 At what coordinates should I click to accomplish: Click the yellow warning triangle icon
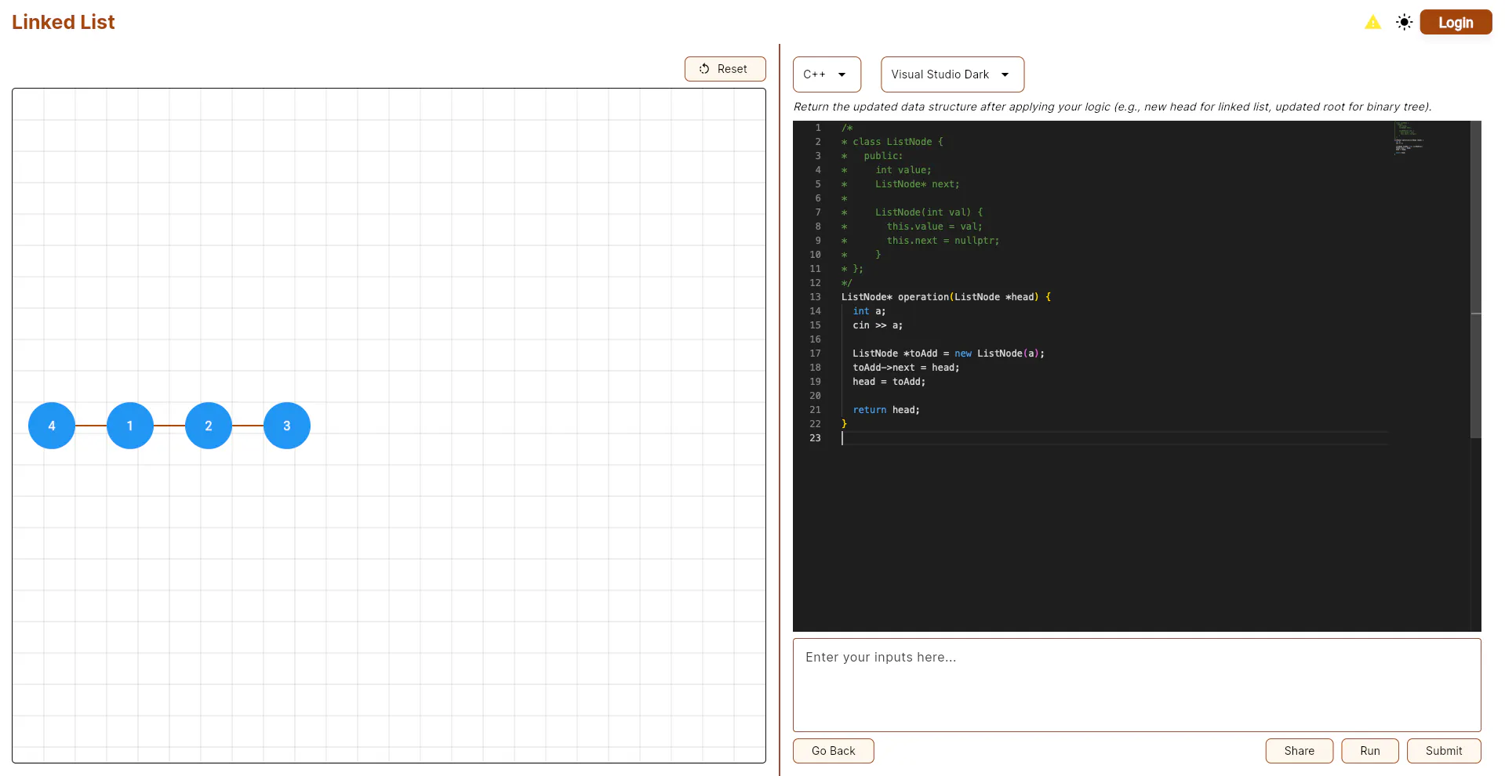point(1372,23)
